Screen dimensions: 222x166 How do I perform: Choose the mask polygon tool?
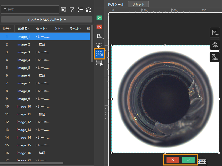[99, 36]
